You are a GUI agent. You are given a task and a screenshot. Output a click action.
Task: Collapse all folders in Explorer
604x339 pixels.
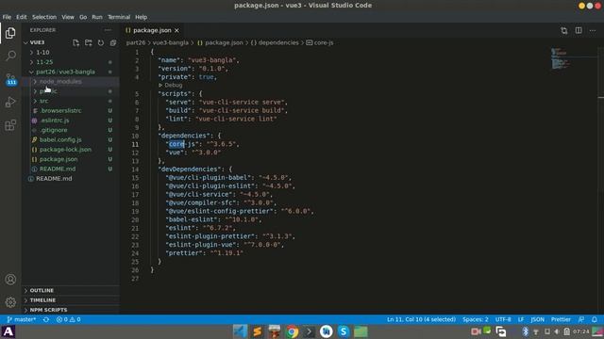point(113,42)
